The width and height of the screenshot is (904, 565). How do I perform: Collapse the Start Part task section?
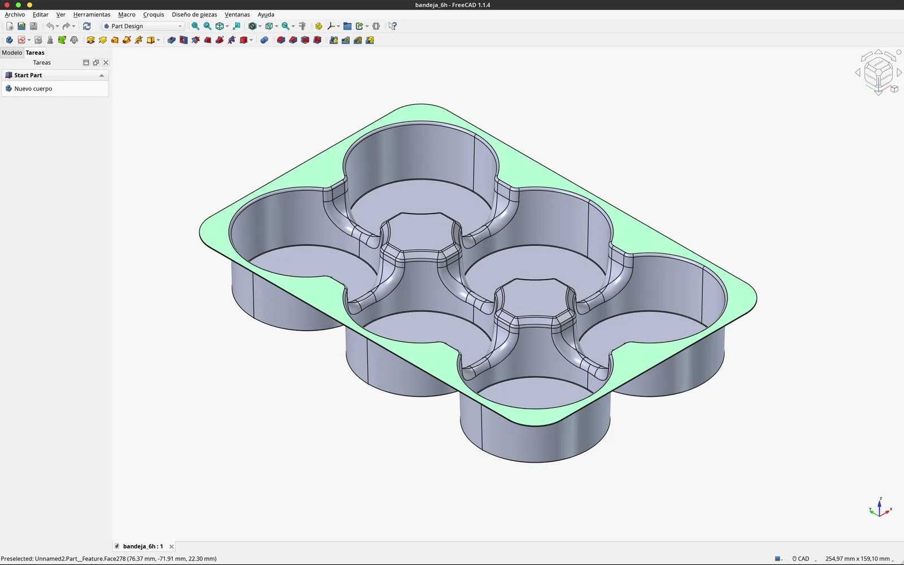point(102,75)
